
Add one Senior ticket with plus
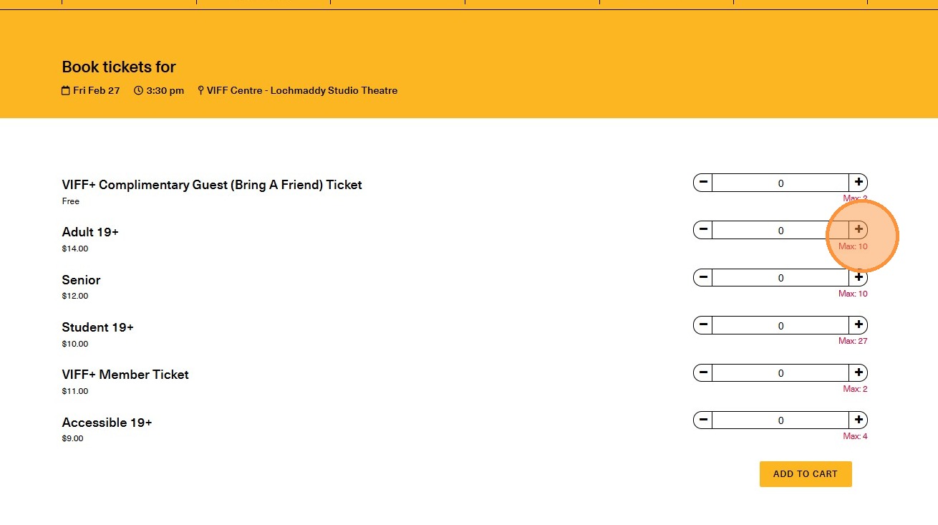click(859, 277)
